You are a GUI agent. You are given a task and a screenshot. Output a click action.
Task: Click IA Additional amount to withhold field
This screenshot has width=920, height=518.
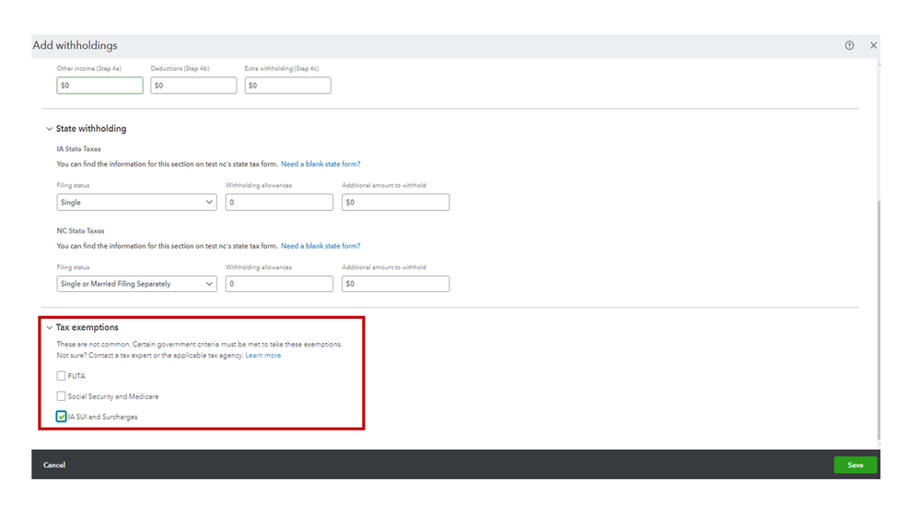(395, 202)
